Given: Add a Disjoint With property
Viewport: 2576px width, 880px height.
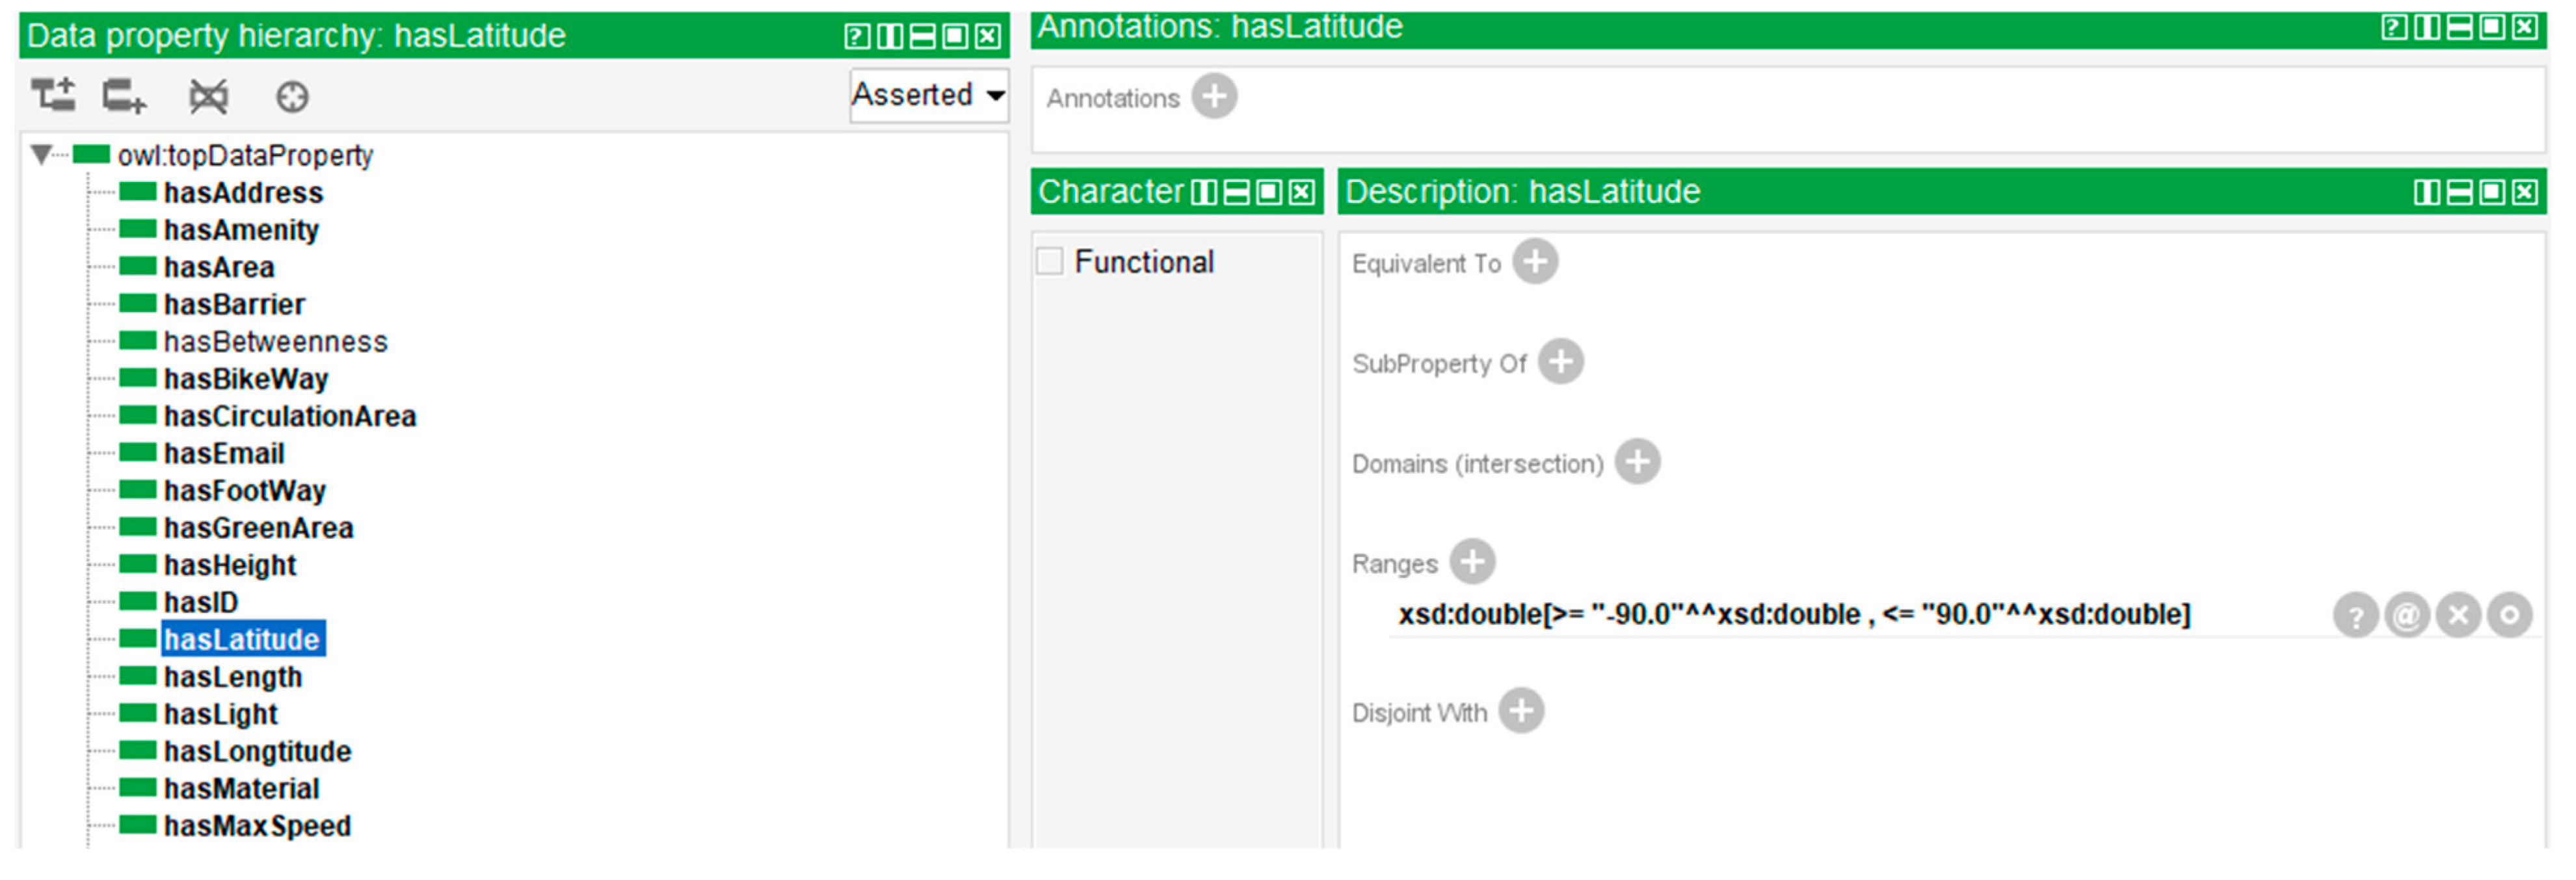Looking at the screenshot, I should pyautogui.click(x=1521, y=712).
